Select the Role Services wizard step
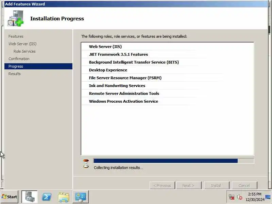 [x=24, y=51]
